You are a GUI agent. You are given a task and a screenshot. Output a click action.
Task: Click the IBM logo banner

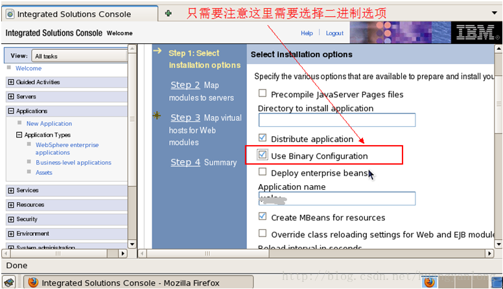tap(476, 32)
